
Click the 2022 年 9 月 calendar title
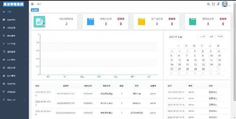pyautogui.click(x=175, y=37)
